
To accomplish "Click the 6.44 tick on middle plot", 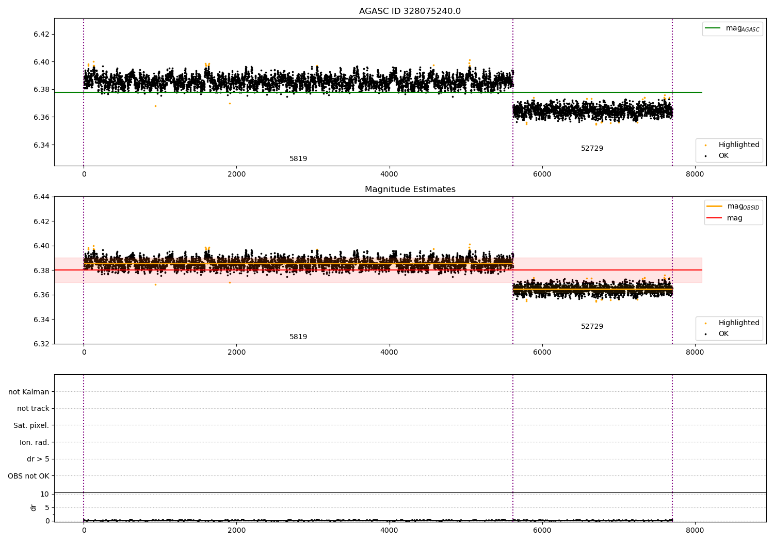I will click(x=41, y=197).
